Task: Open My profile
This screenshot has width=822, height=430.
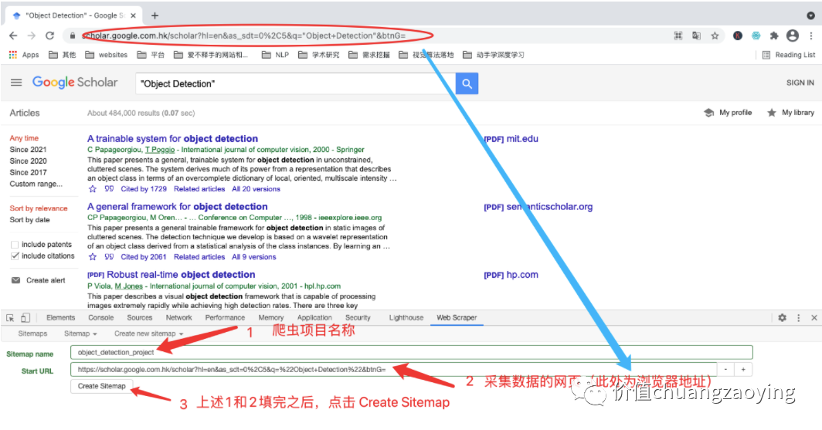Action: point(728,113)
